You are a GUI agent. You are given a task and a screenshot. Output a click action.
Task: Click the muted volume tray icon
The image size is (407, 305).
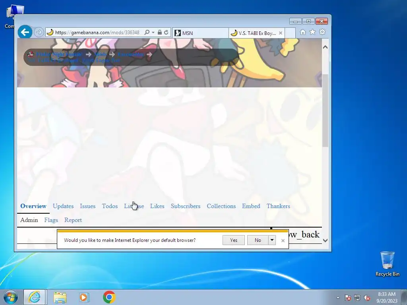[x=367, y=298]
